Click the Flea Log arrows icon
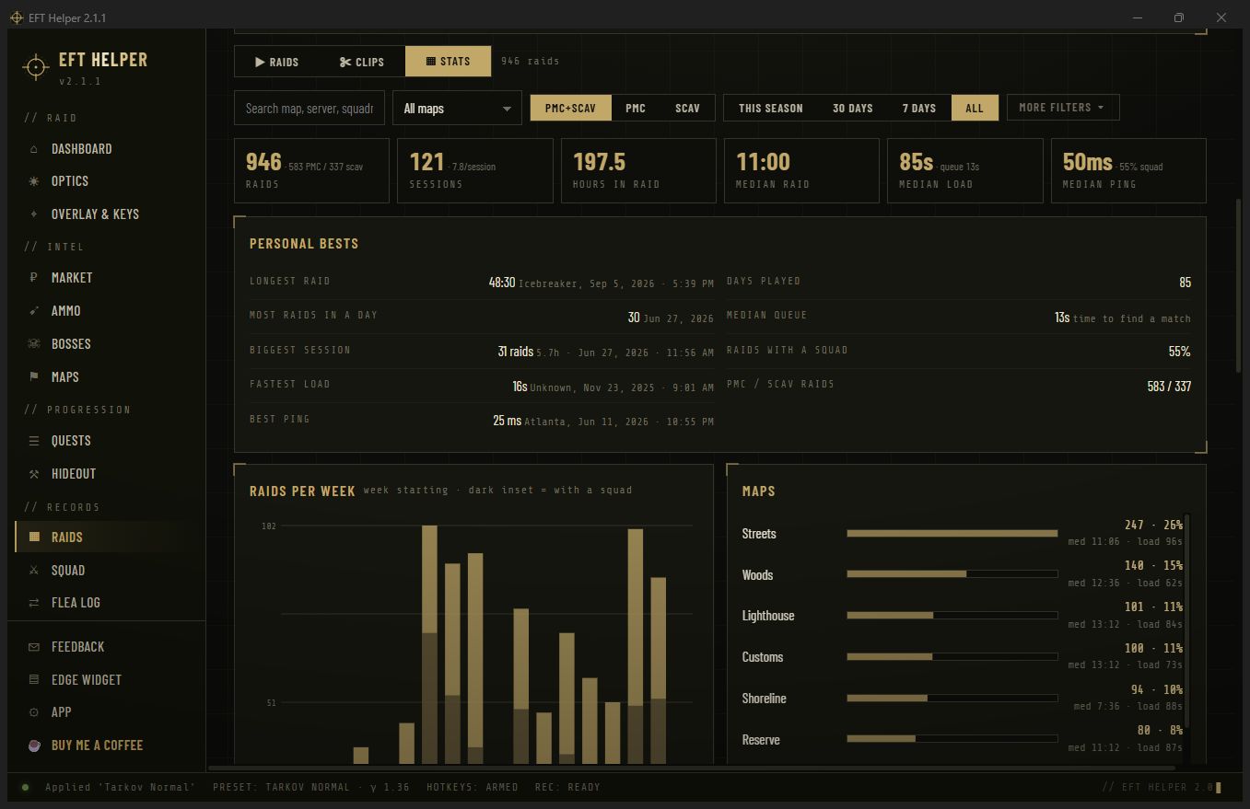Image resolution: width=1250 pixels, height=809 pixels. pyautogui.click(x=34, y=603)
